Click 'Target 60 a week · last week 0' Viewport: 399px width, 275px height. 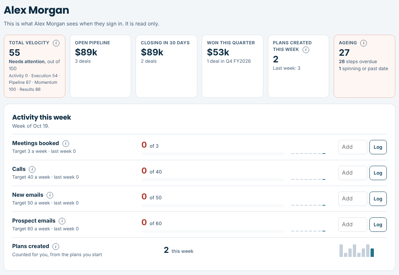coord(45,229)
